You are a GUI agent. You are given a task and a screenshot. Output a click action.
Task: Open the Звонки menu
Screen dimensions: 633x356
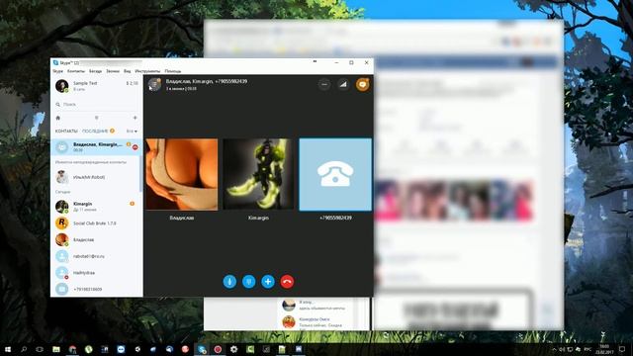tap(113, 71)
